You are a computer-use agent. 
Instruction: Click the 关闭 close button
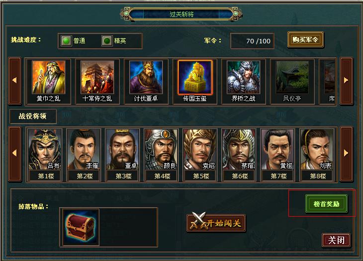coord(336,240)
